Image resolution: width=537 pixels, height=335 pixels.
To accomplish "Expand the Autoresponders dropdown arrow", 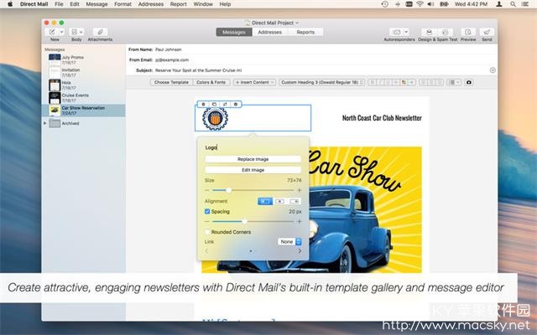I will [406, 32].
